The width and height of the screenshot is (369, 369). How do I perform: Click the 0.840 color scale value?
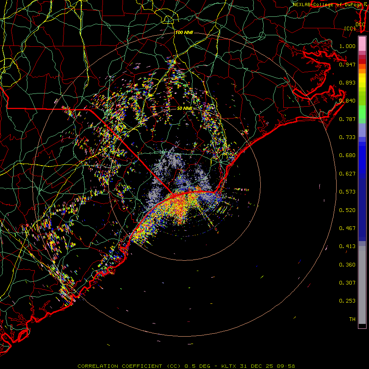347,101
